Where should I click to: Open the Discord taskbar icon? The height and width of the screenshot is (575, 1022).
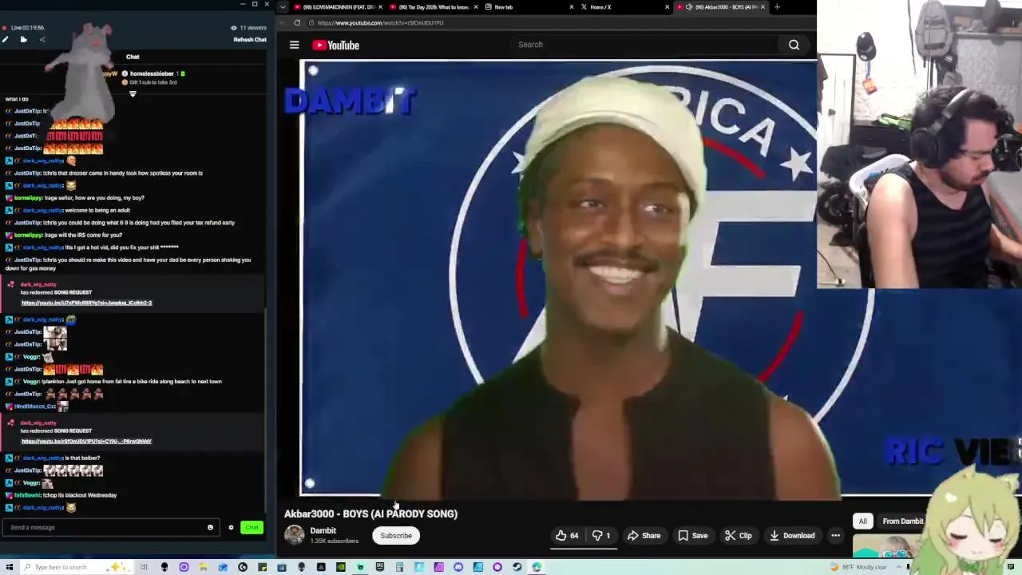tap(458, 567)
